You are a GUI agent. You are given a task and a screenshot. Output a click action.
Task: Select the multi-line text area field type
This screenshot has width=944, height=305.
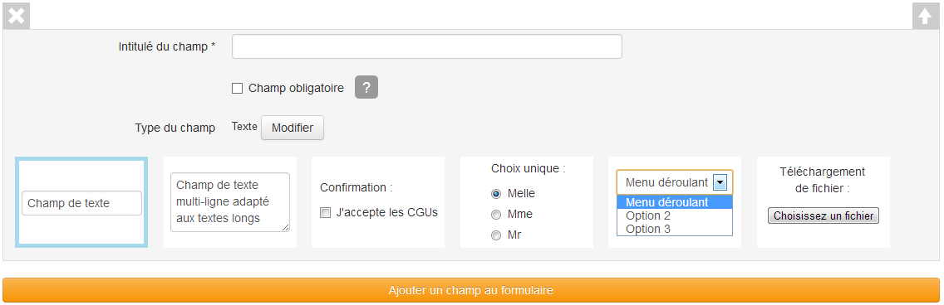point(230,202)
